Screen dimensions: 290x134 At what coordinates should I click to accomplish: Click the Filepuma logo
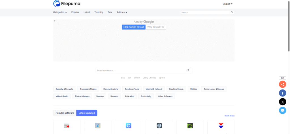click(x=67, y=4)
